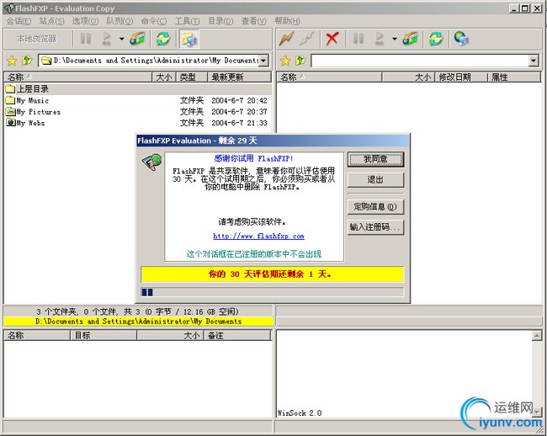Viewport: 547px width, 436px height.
Task: Open the 队列(Q) menu
Action: [119, 21]
